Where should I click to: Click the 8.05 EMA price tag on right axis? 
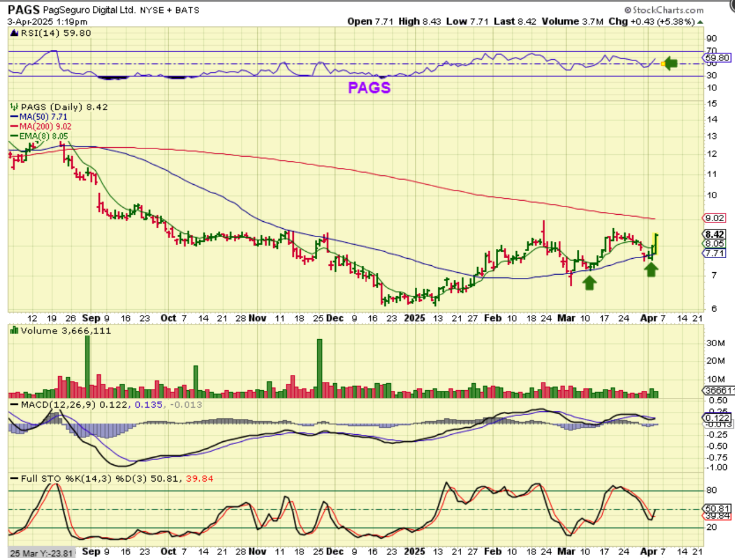(714, 243)
